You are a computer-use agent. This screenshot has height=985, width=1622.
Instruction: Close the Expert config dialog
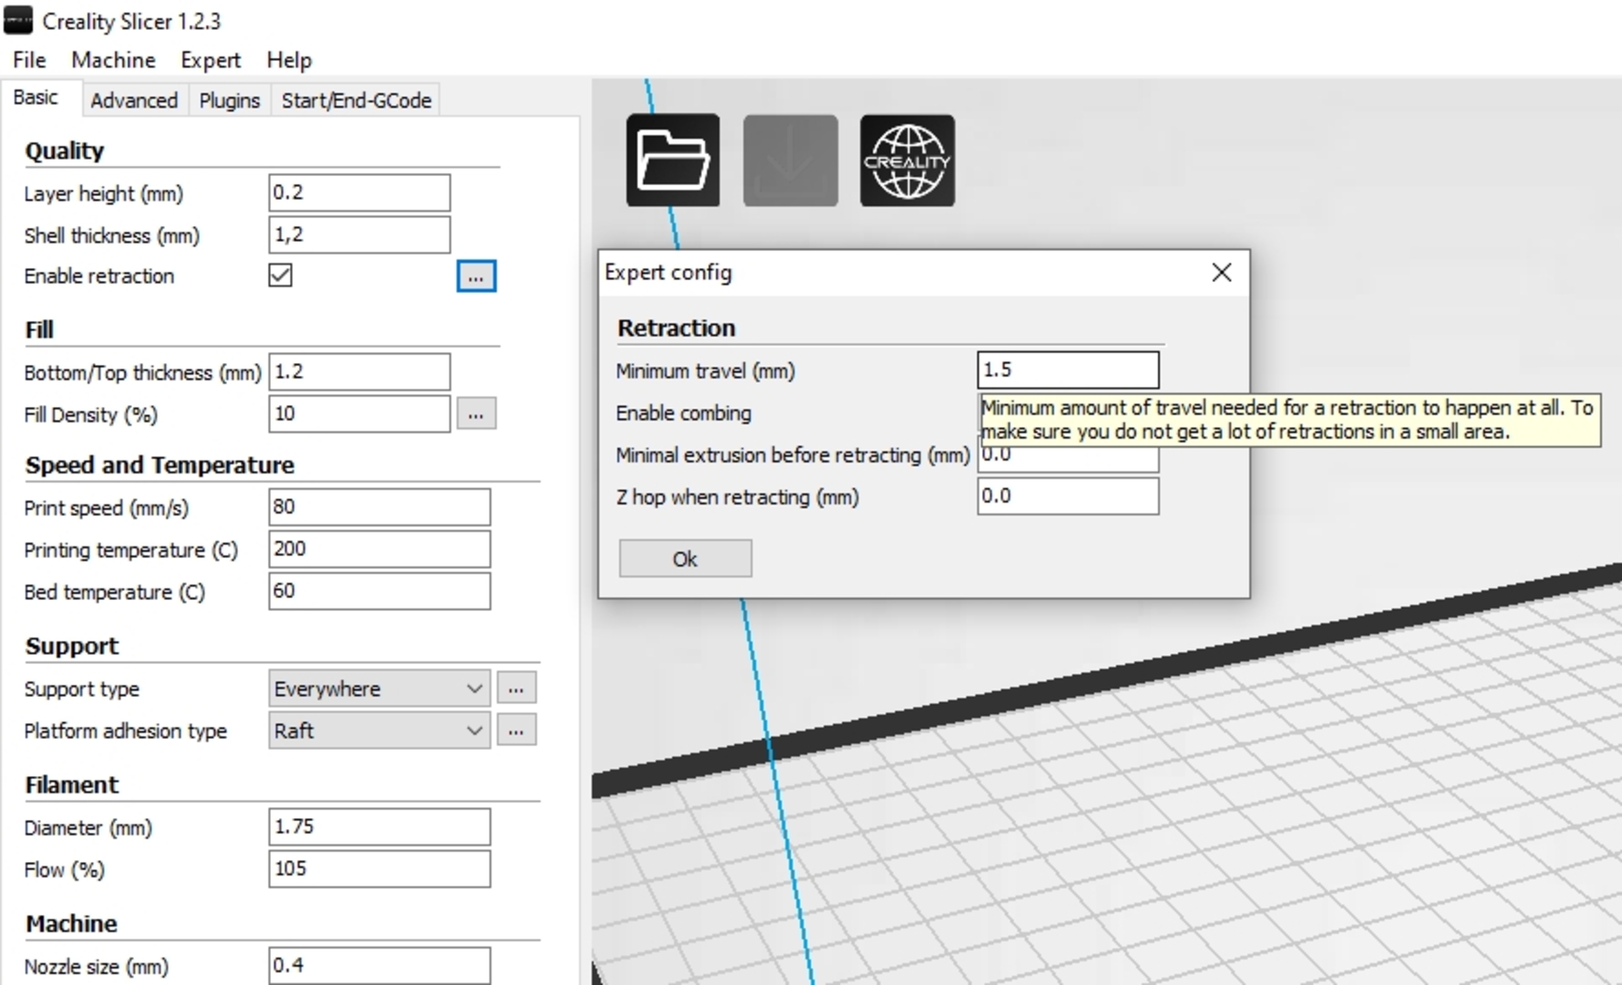coord(1222,273)
